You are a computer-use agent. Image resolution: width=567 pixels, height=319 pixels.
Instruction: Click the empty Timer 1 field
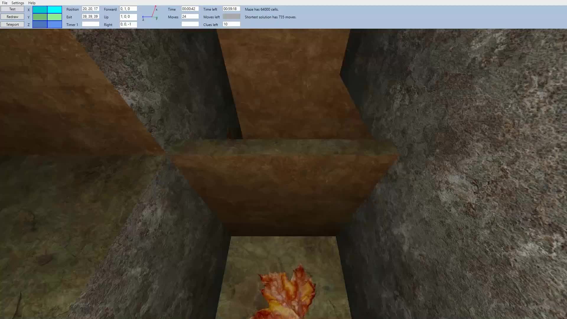[x=90, y=24]
